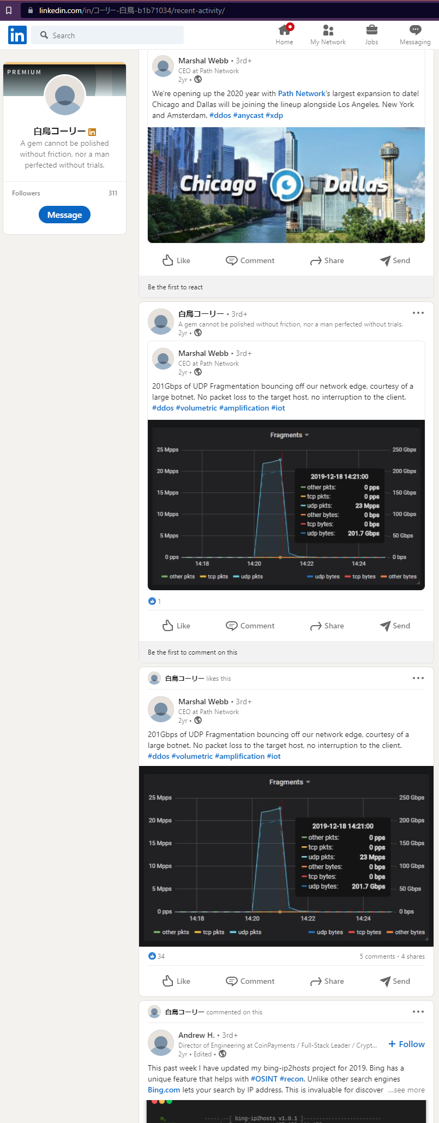Like the Chicago Dallas expansion post
The height and width of the screenshot is (1123, 439).
tap(176, 260)
